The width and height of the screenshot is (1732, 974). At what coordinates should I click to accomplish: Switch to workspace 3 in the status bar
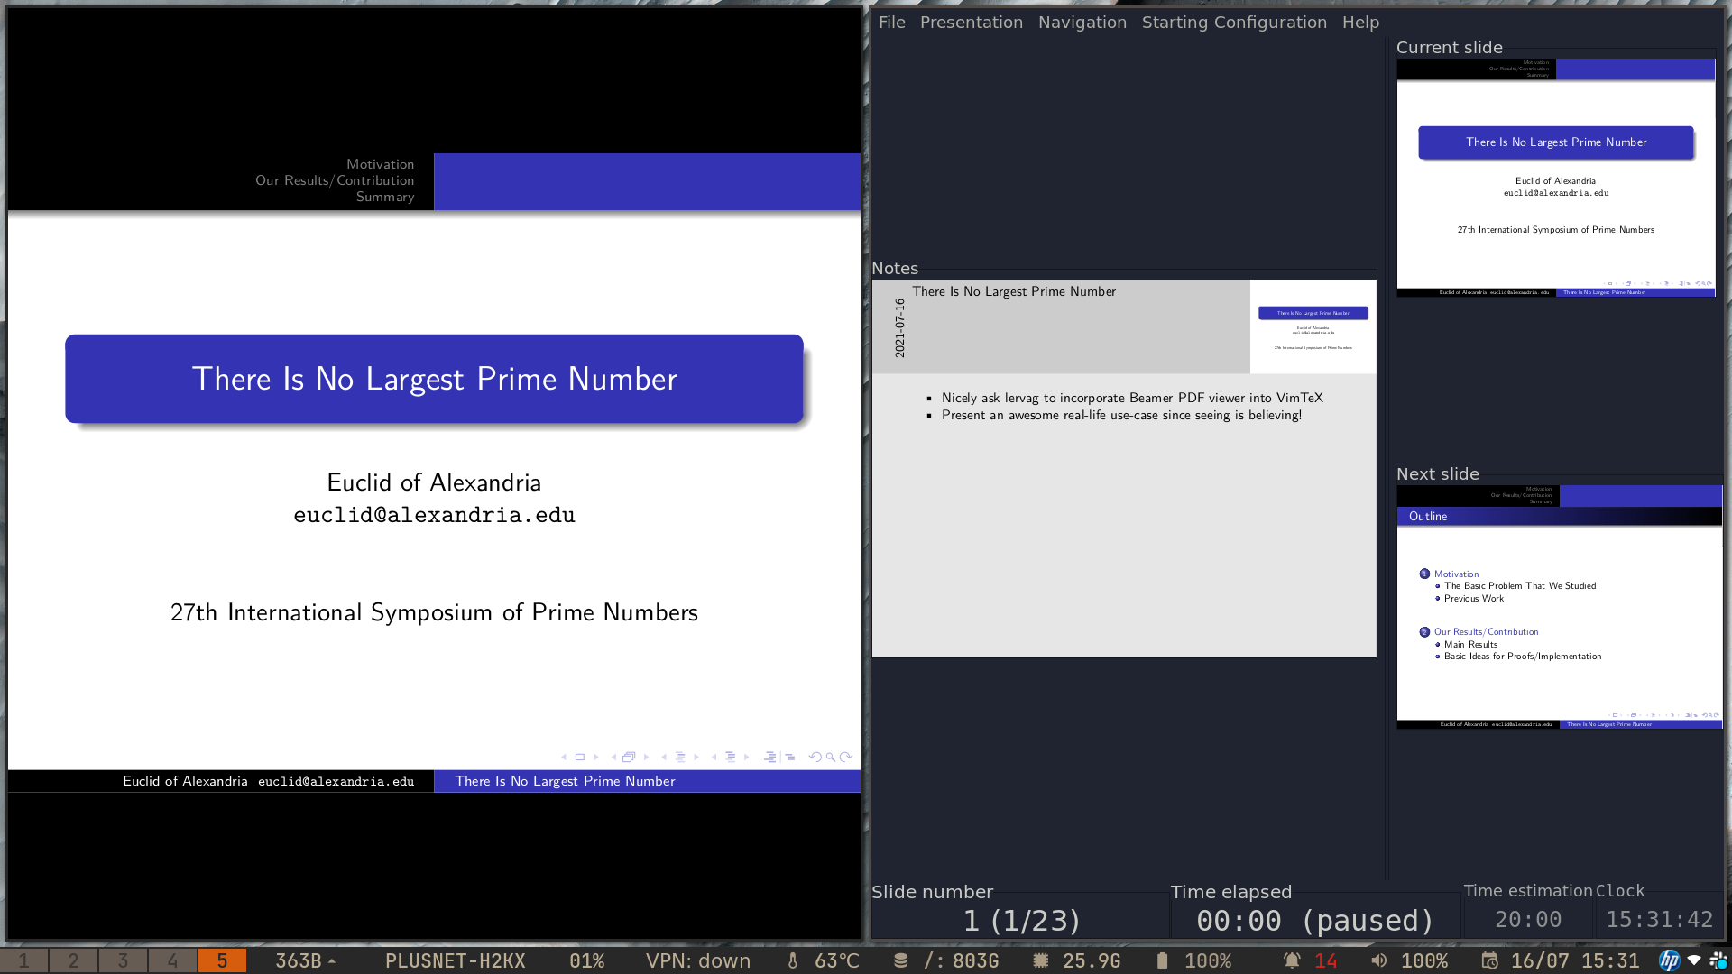click(122, 960)
